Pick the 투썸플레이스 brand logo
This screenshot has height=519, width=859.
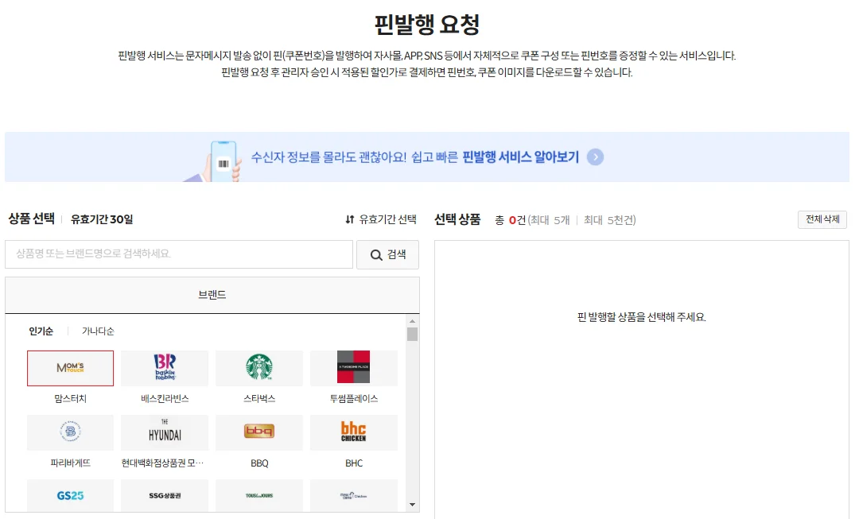tap(354, 368)
